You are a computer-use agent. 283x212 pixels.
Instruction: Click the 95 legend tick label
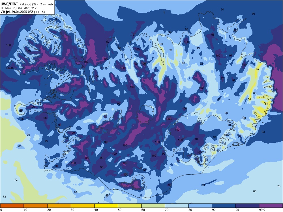[237, 210]
